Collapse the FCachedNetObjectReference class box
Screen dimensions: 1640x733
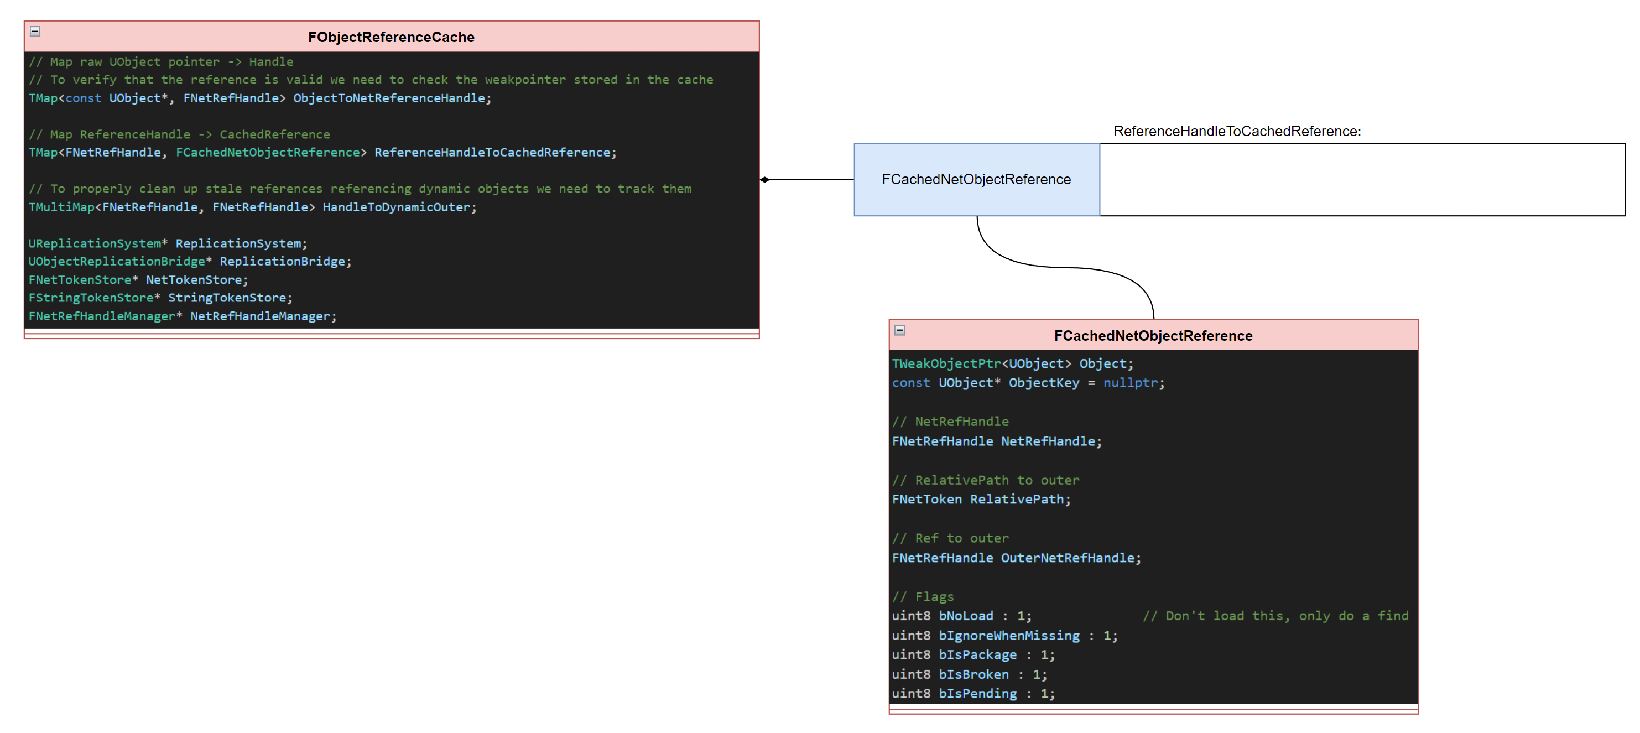tap(899, 330)
